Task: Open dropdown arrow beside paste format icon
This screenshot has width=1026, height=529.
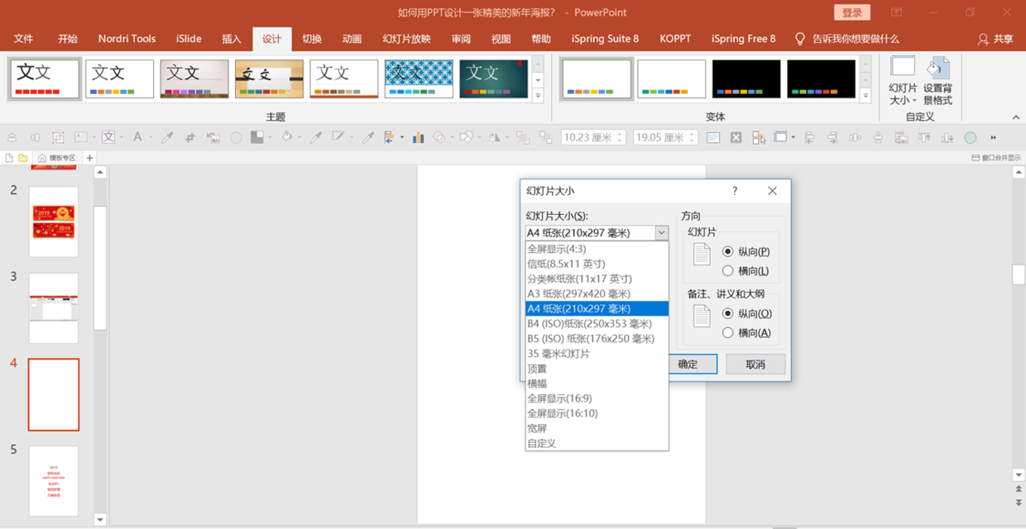Action: click(x=402, y=137)
